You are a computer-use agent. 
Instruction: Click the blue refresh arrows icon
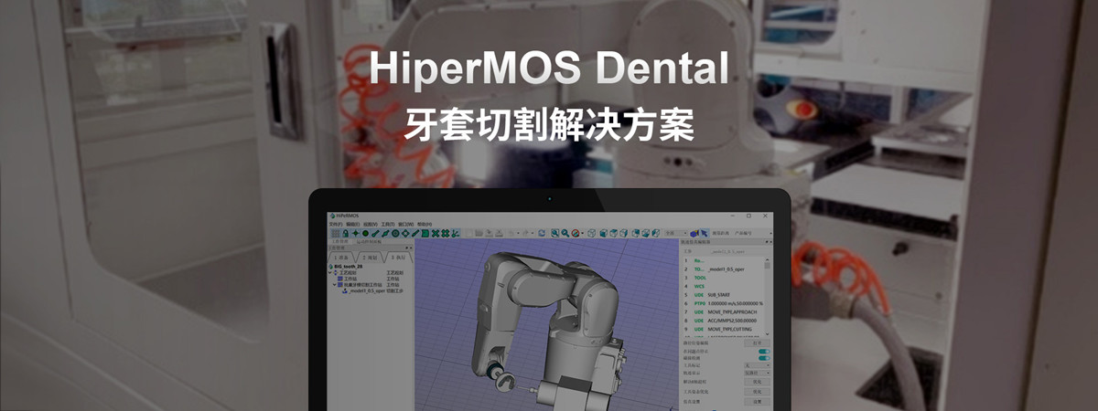tap(542, 234)
